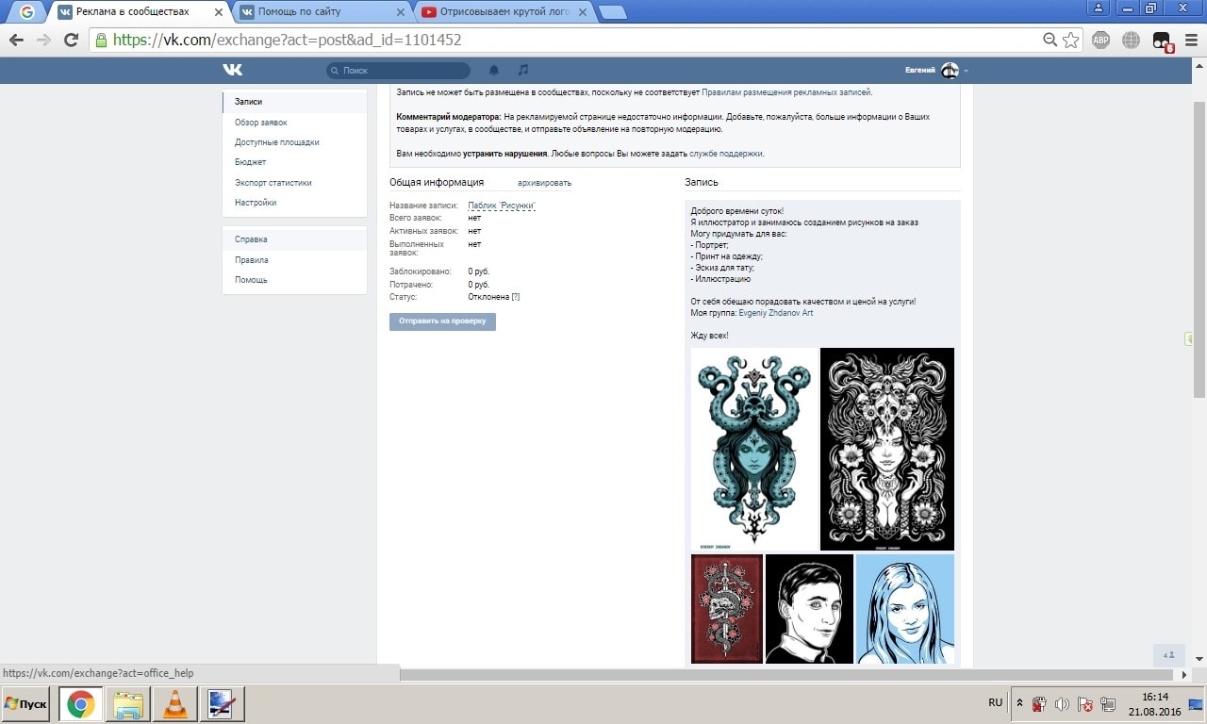This screenshot has width=1207, height=724.
Task: Click the 'Отправить на проверку' button
Action: pyautogui.click(x=442, y=321)
